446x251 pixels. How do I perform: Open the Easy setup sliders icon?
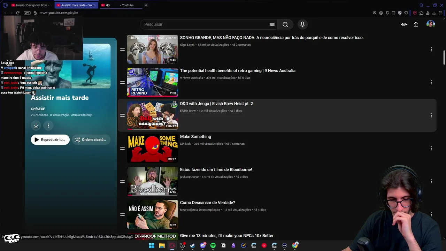(x=440, y=13)
